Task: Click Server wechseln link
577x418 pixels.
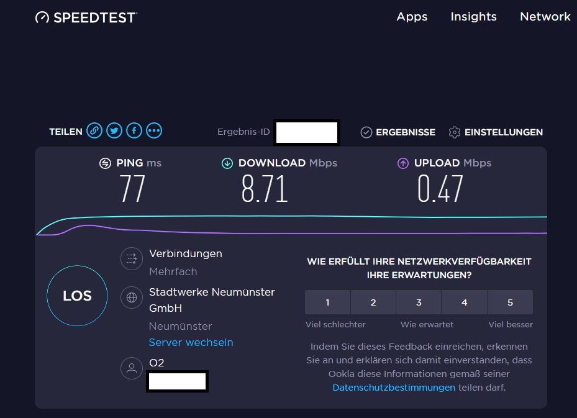Action: pyautogui.click(x=191, y=343)
